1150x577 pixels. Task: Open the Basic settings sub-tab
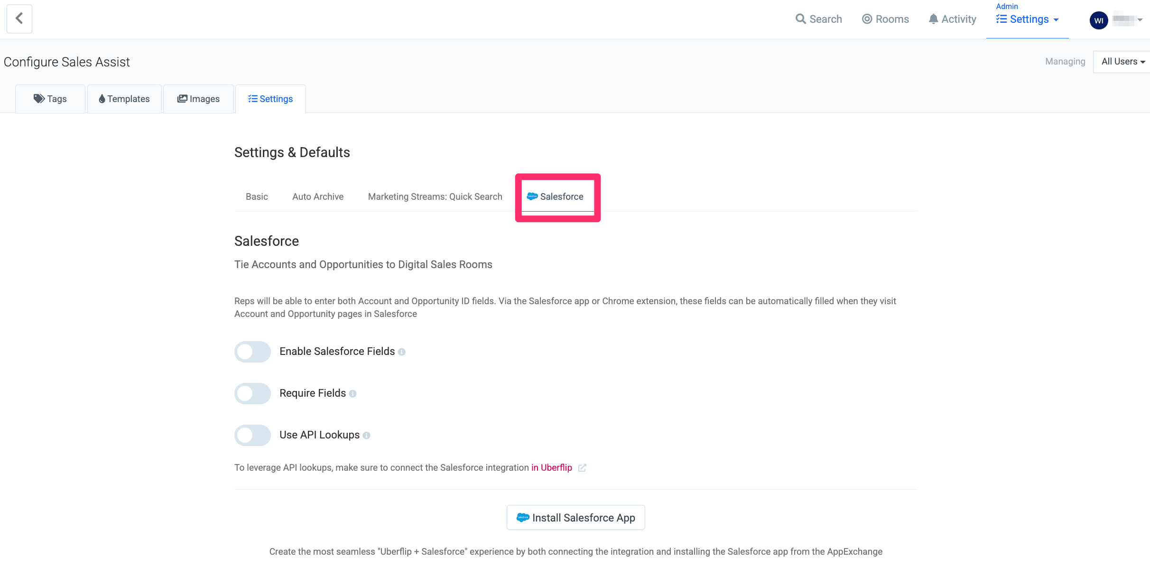click(x=257, y=196)
